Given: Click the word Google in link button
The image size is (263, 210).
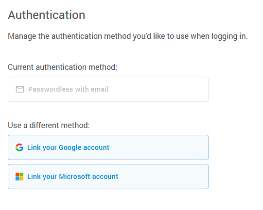Looking at the screenshot, I should pos(70,147).
